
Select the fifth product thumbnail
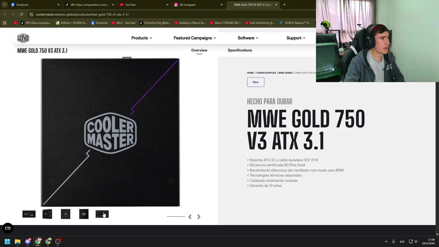point(102,214)
